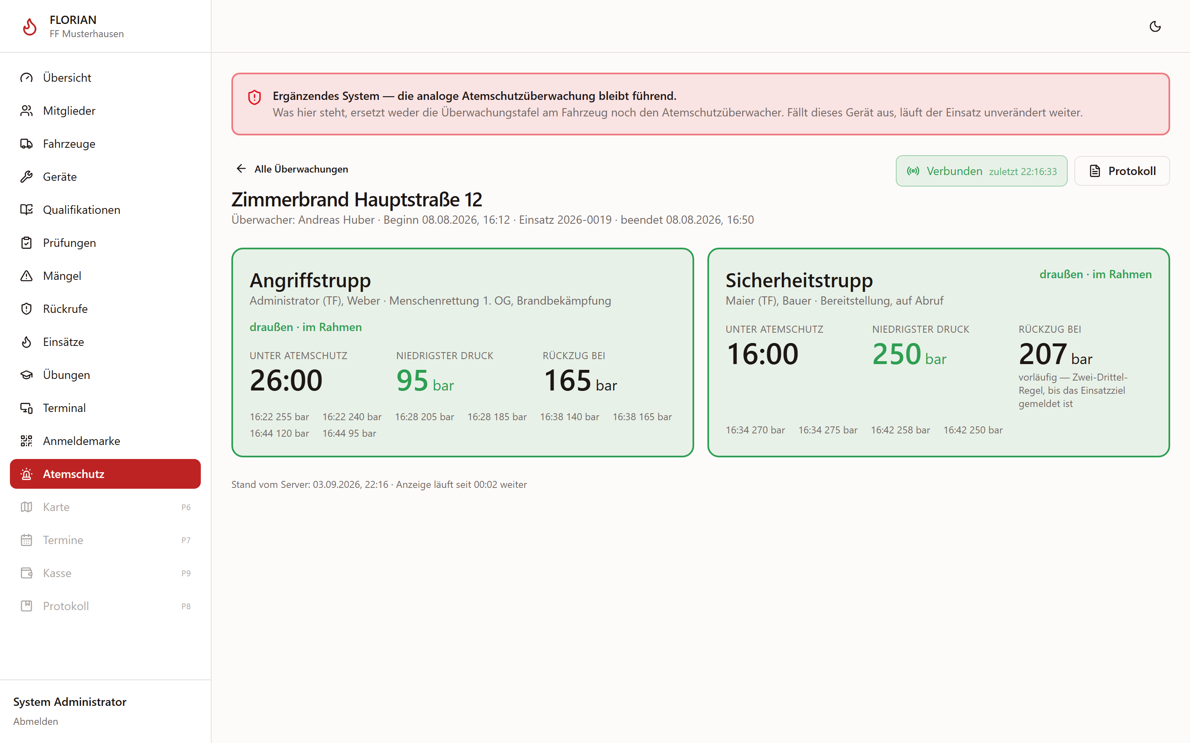Click the 165 bar Rückzug value

(580, 380)
